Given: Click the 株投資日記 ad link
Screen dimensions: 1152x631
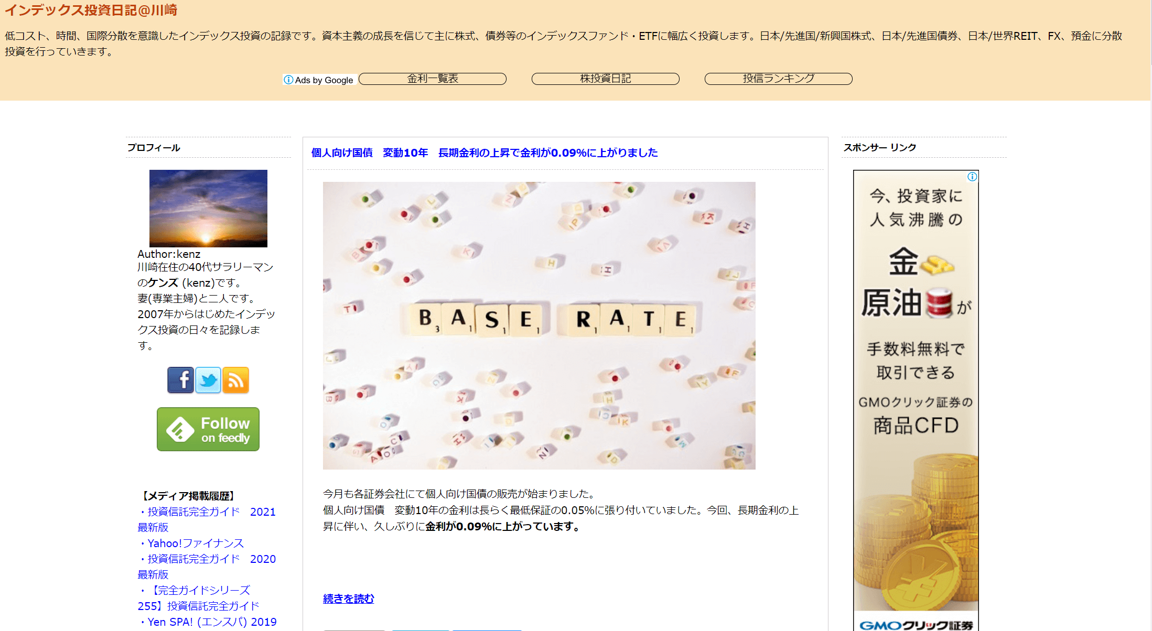Looking at the screenshot, I should click(605, 79).
